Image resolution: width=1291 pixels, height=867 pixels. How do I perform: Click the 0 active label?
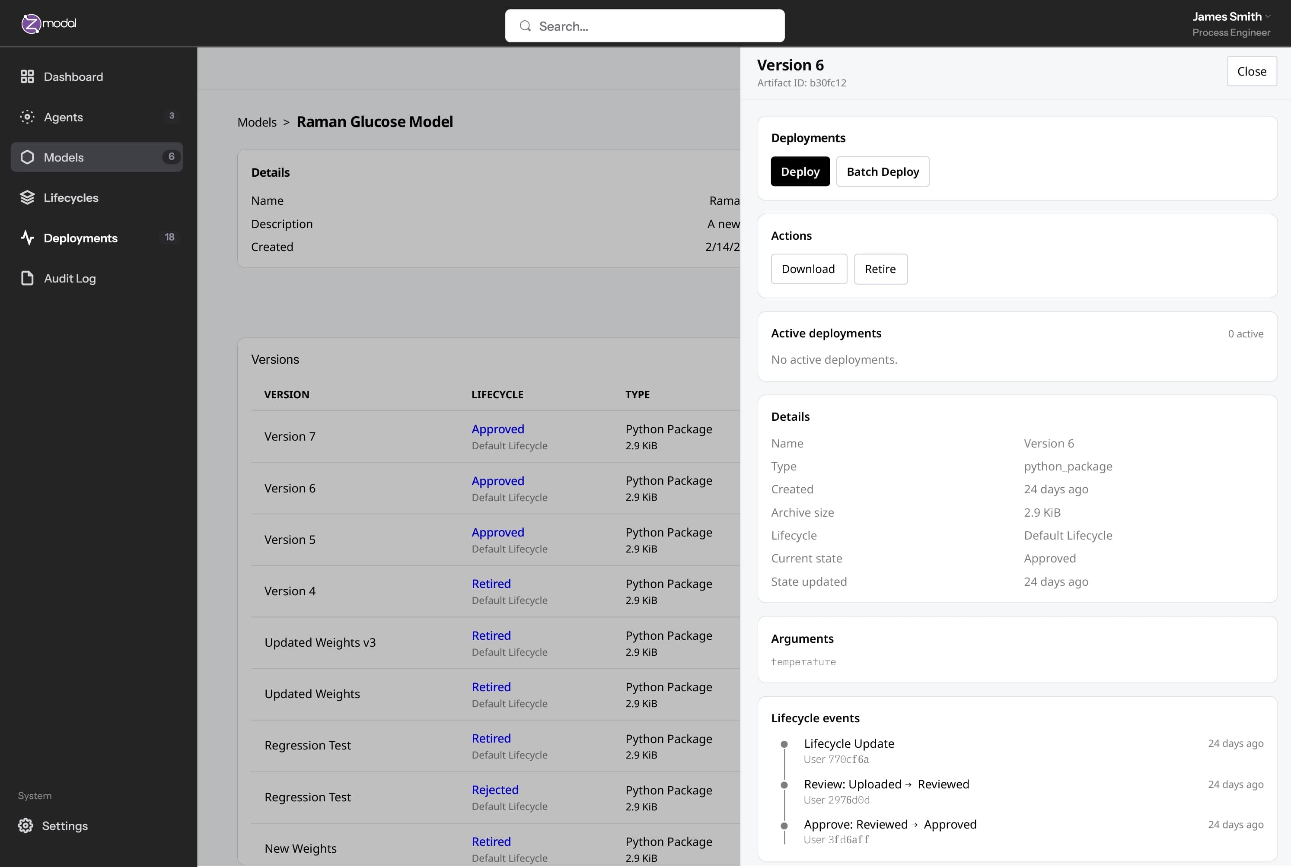[x=1246, y=334]
